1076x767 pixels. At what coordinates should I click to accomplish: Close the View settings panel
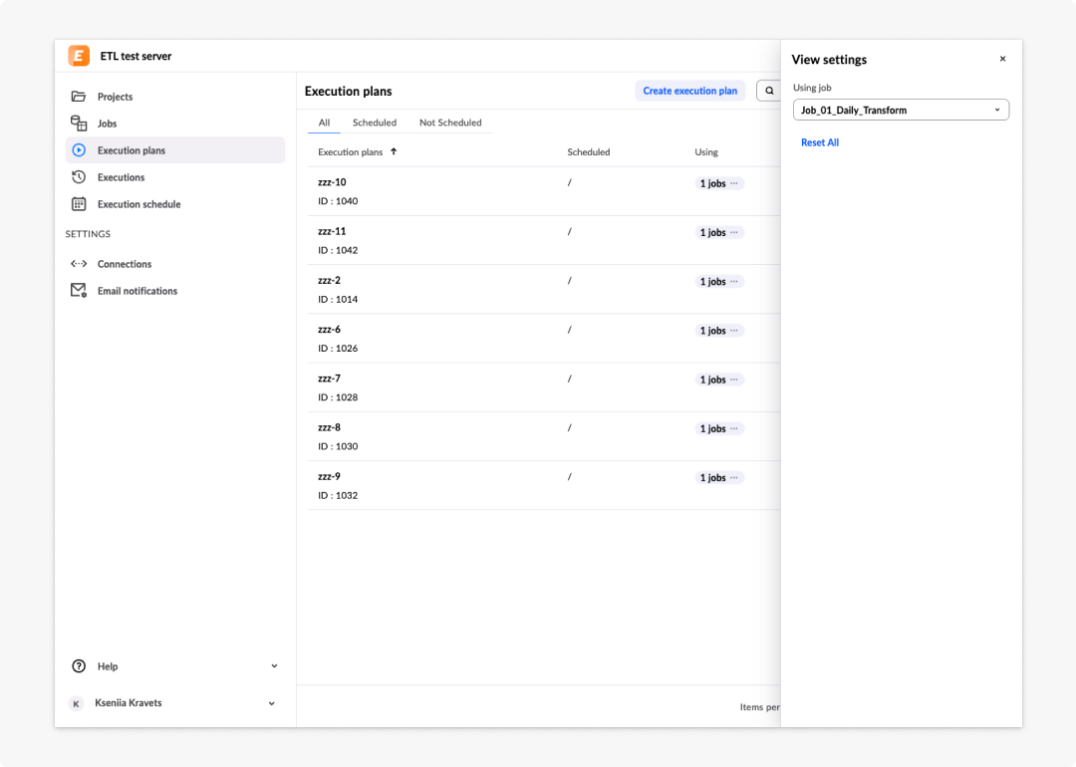pos(1002,59)
